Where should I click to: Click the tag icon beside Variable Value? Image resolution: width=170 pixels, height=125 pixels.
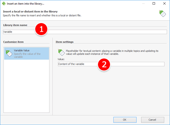(x=9, y=53)
